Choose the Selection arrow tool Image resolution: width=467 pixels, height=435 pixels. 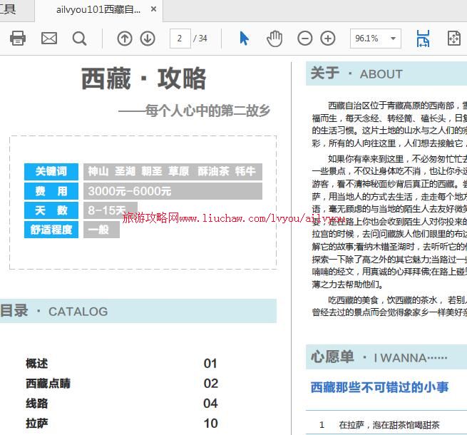click(245, 39)
